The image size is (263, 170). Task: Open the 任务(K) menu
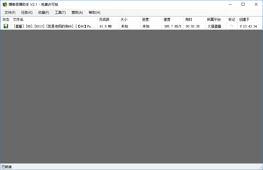pyautogui.click(x=27, y=13)
